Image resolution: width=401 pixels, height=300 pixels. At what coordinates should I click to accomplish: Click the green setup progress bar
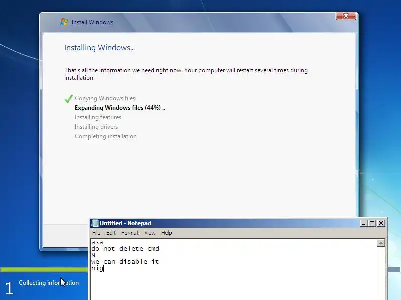[x=44, y=269]
